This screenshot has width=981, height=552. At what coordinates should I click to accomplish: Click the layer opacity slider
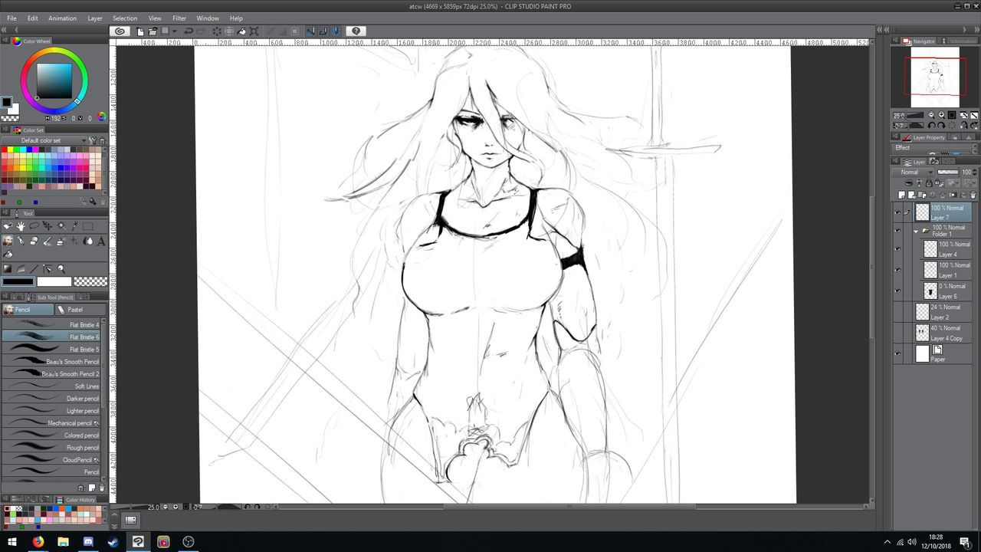(x=948, y=172)
